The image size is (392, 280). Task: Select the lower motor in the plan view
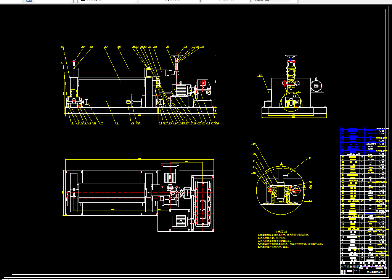tap(180, 220)
